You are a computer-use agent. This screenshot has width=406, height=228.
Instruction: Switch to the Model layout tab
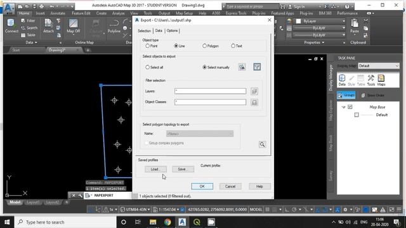click(15, 202)
